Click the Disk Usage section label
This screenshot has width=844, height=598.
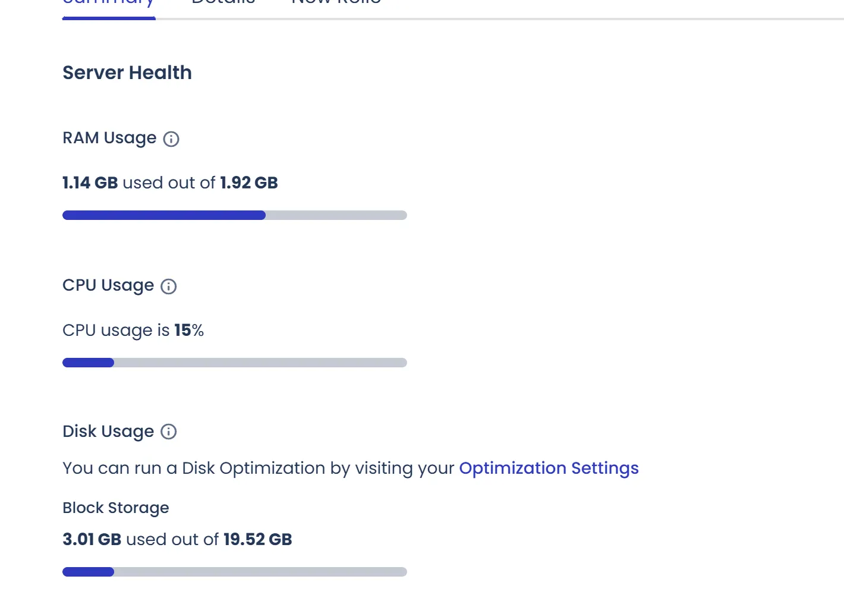tap(108, 432)
